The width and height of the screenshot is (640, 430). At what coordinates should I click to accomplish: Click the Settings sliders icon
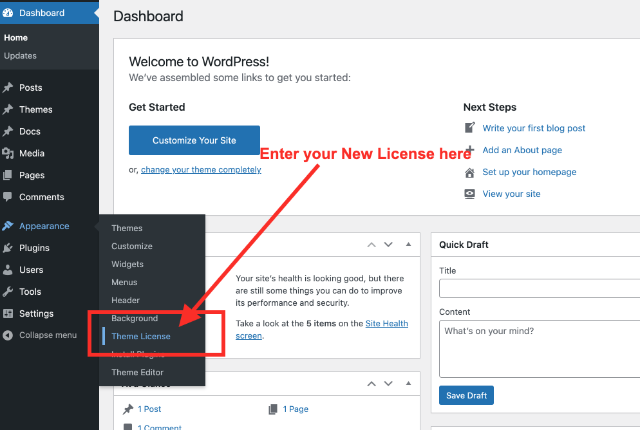8,313
